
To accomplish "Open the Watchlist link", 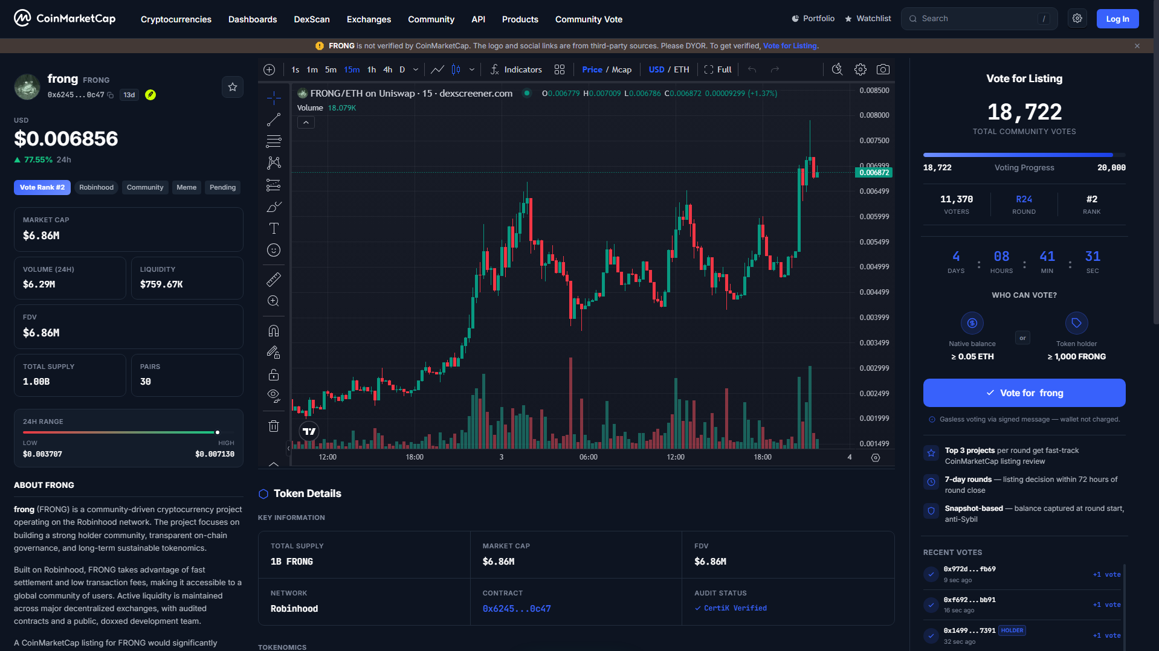I will tap(868, 19).
